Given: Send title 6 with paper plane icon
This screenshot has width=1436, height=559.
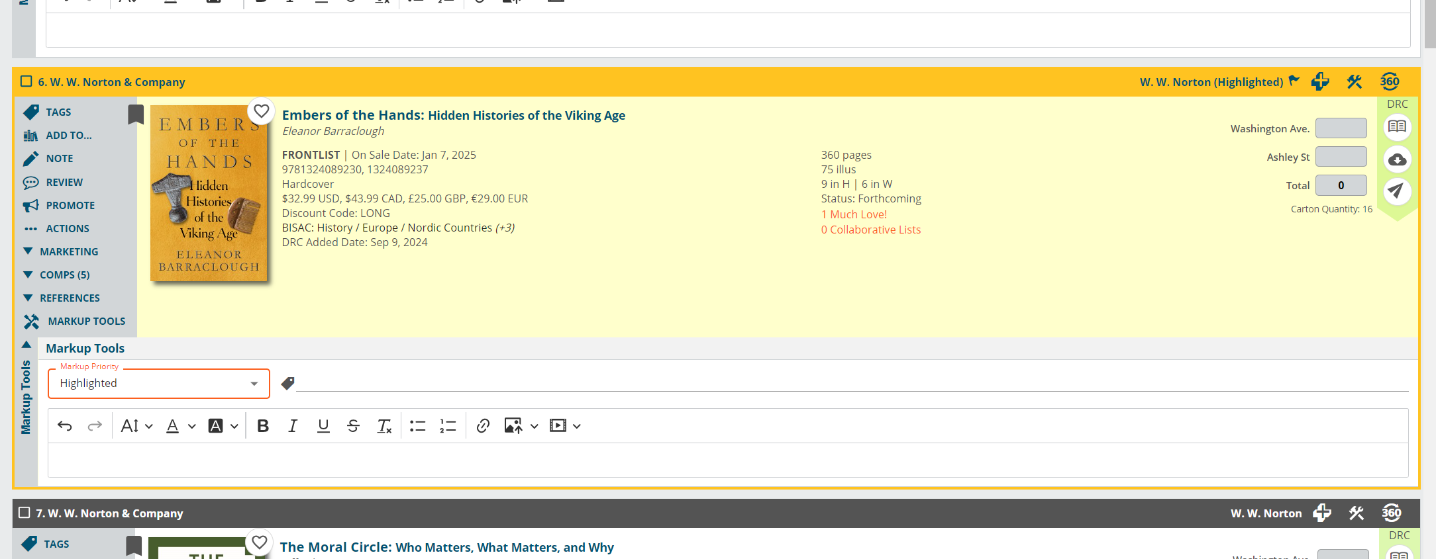Looking at the screenshot, I should click(x=1397, y=191).
